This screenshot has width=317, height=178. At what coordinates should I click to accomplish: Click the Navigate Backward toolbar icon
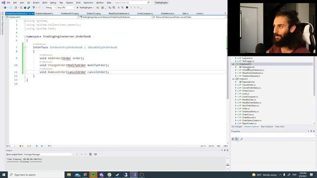tap(5, 7)
